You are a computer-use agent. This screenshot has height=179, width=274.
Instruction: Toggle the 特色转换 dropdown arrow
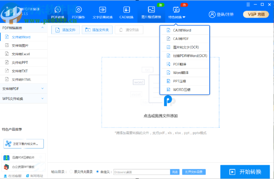pyautogui.click(x=184, y=17)
